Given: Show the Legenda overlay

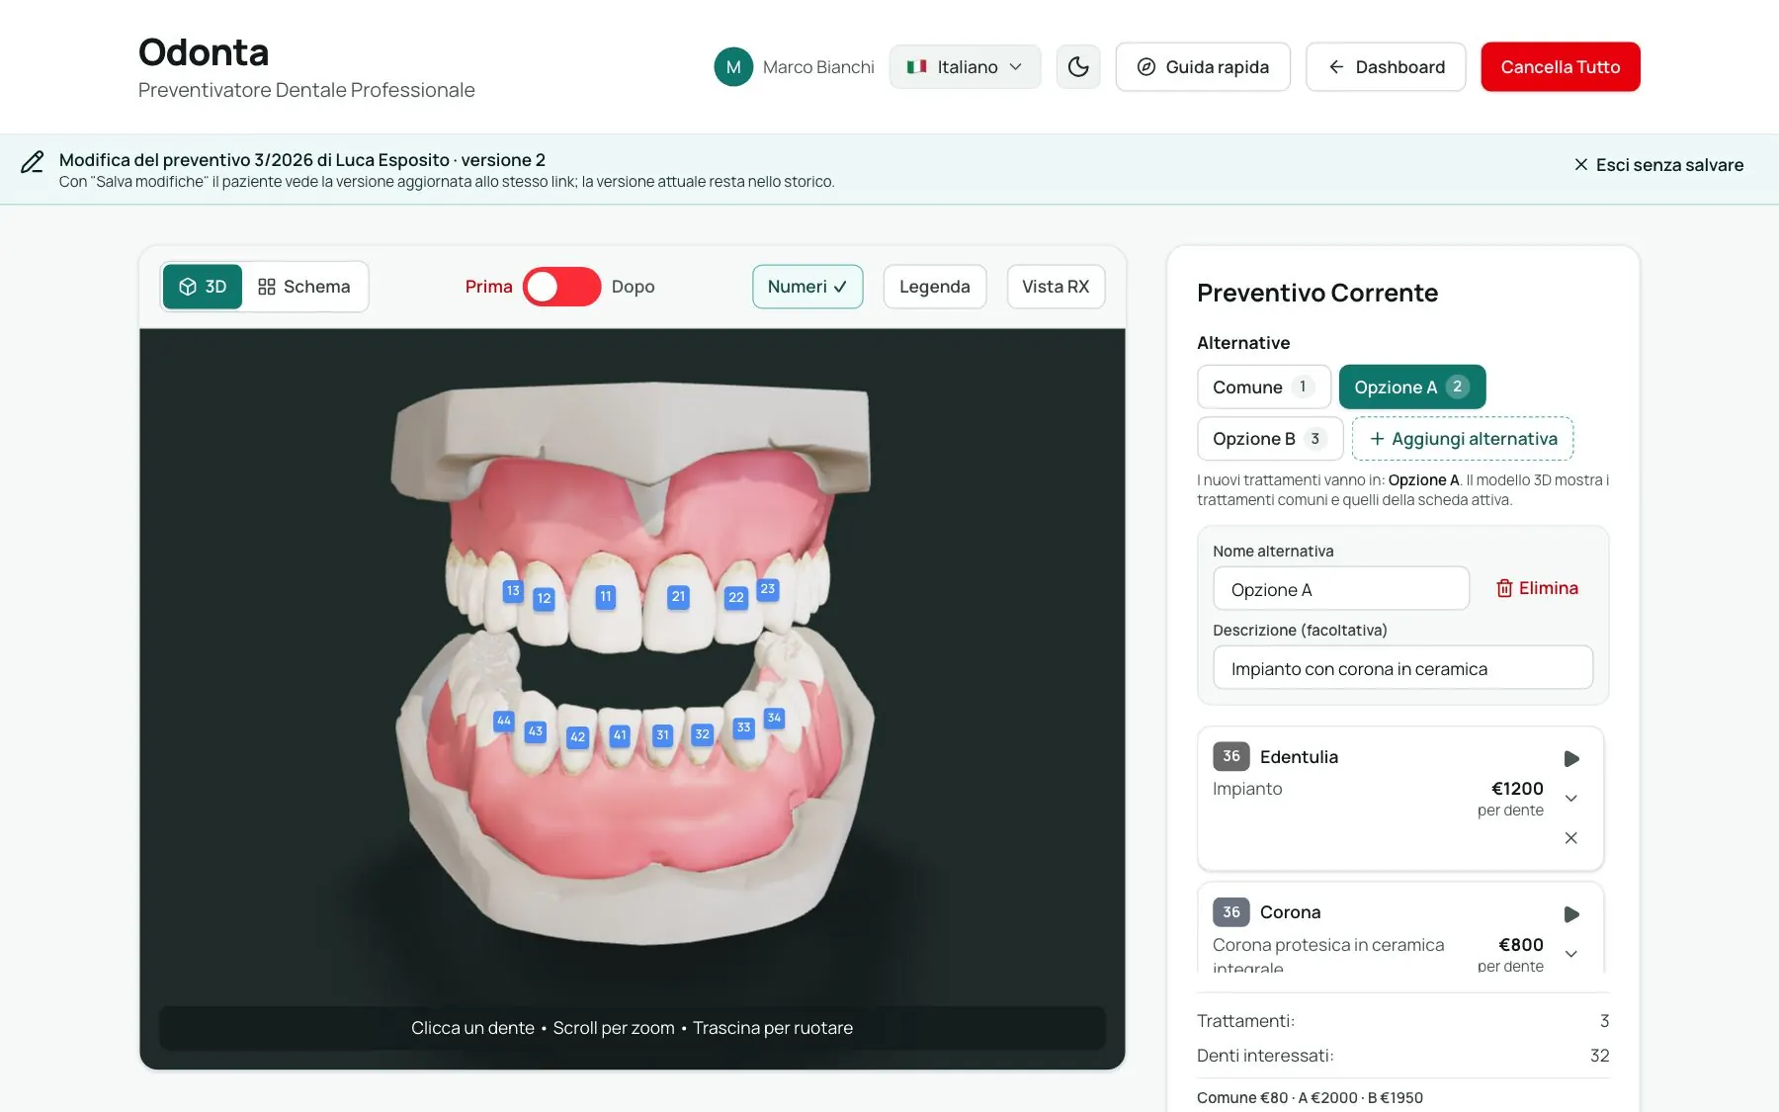Looking at the screenshot, I should click(x=935, y=287).
